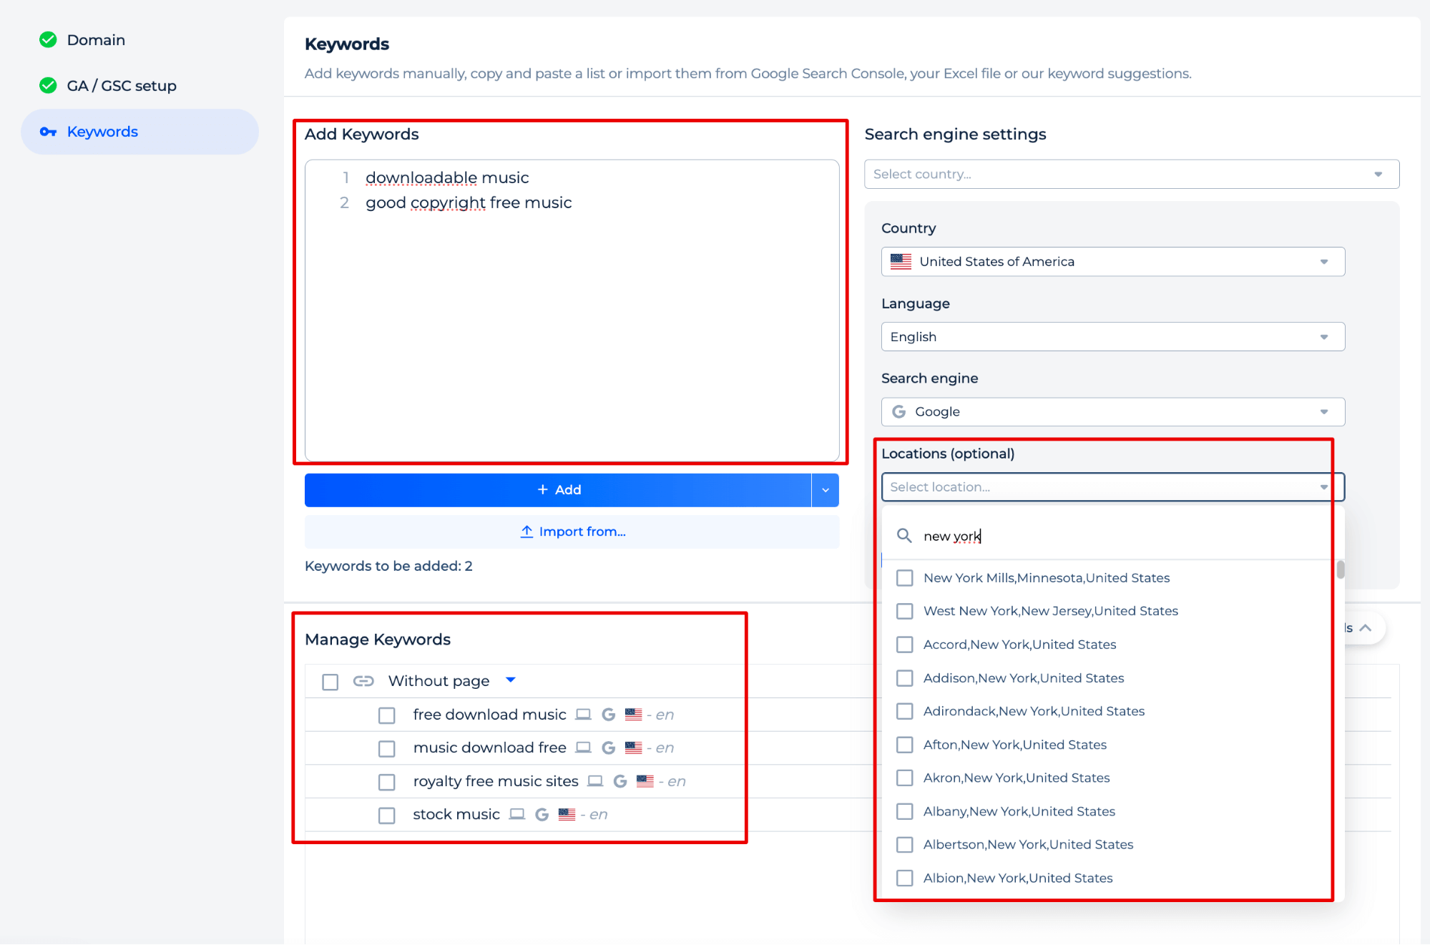The height and width of the screenshot is (945, 1430).
Task: Tick the West New York, New Jersey checkbox
Action: coord(905,611)
